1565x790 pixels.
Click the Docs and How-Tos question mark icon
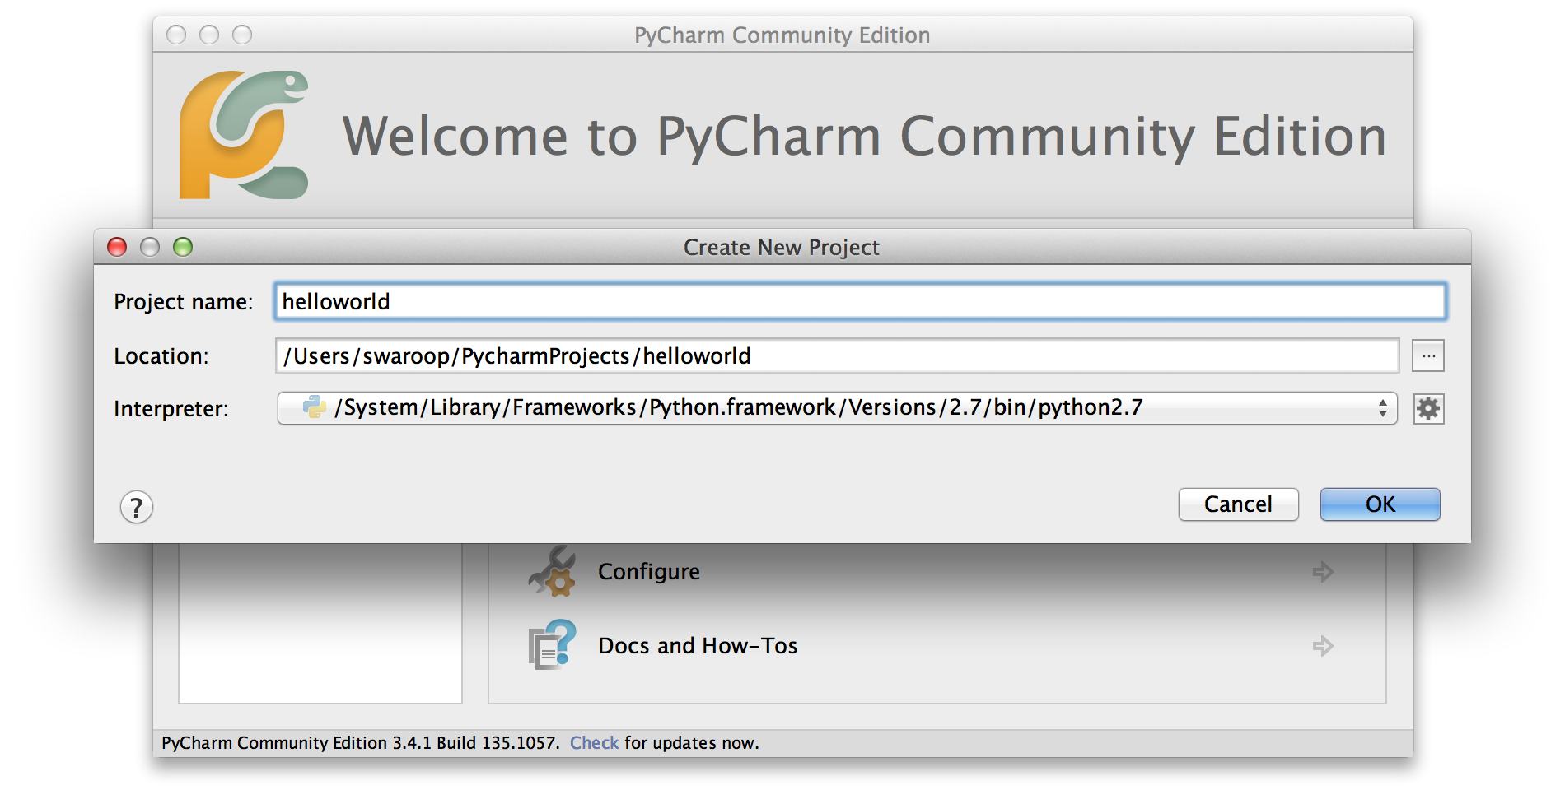[552, 645]
